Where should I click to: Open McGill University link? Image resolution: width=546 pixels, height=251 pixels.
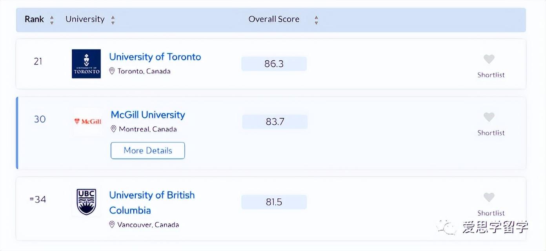click(148, 115)
